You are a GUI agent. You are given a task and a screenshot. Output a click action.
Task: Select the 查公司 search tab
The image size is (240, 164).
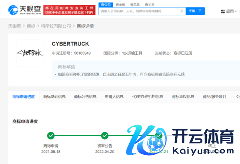[106, 4]
